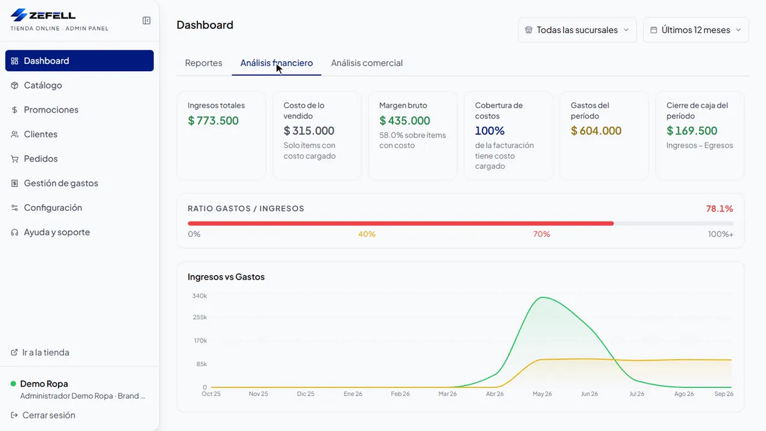Switch to the Análisis comercial tab
This screenshot has height=431, width=766.
coord(367,63)
